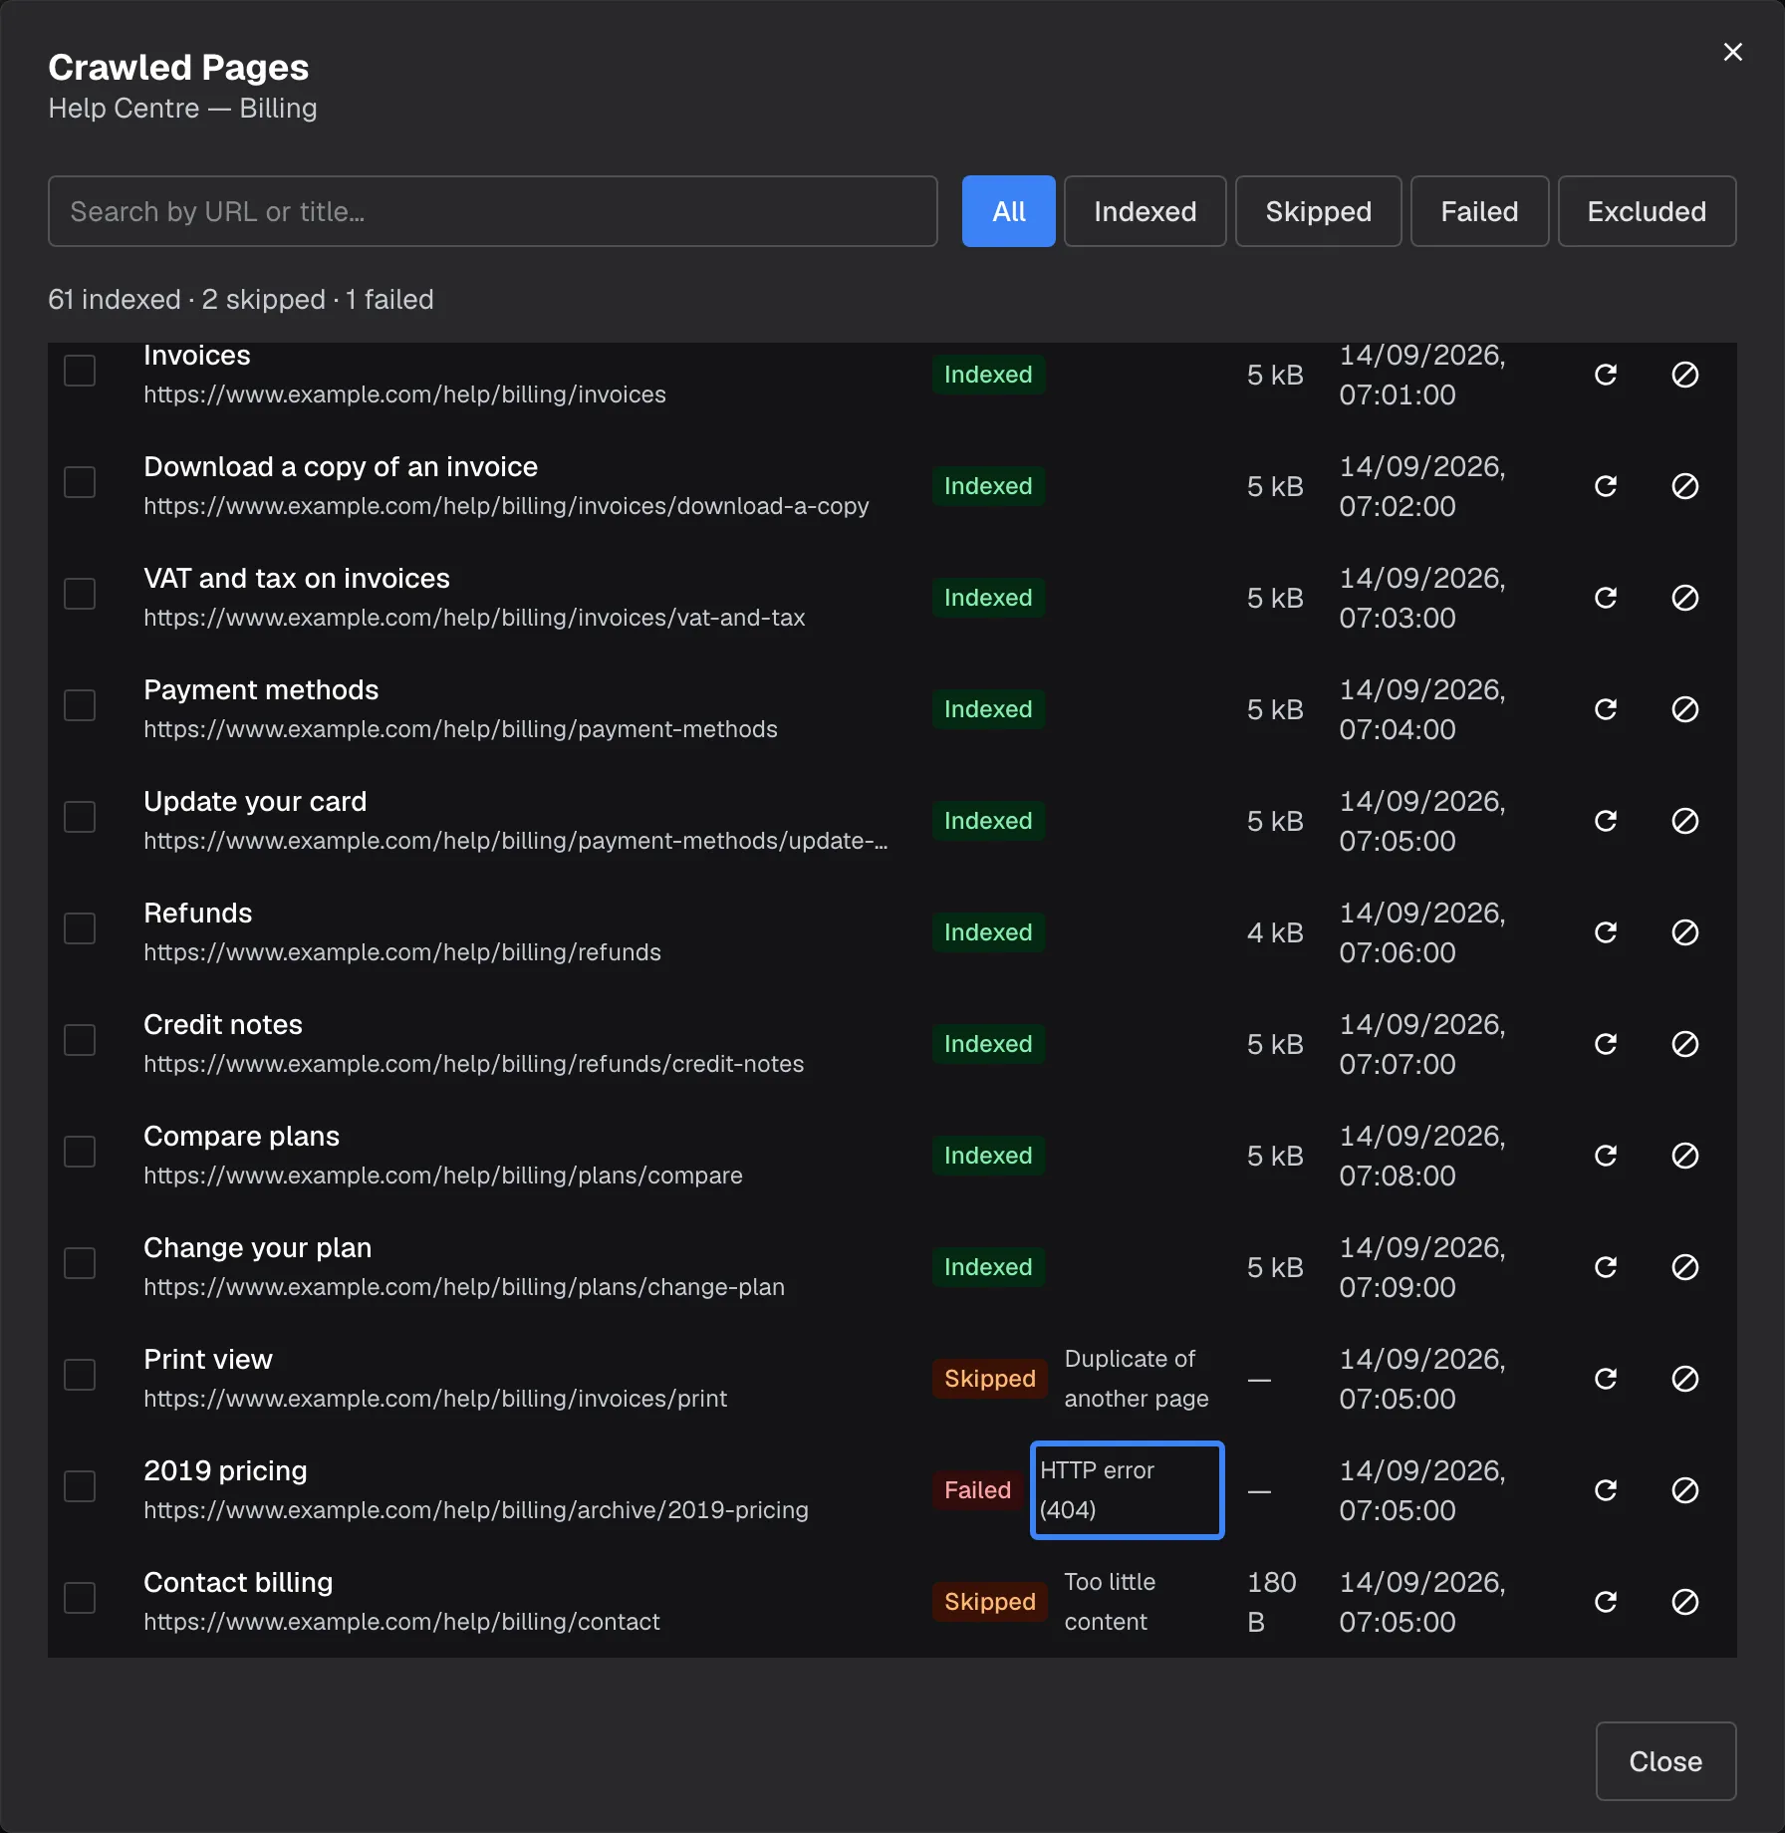Filter list to Failed pages

click(1479, 211)
